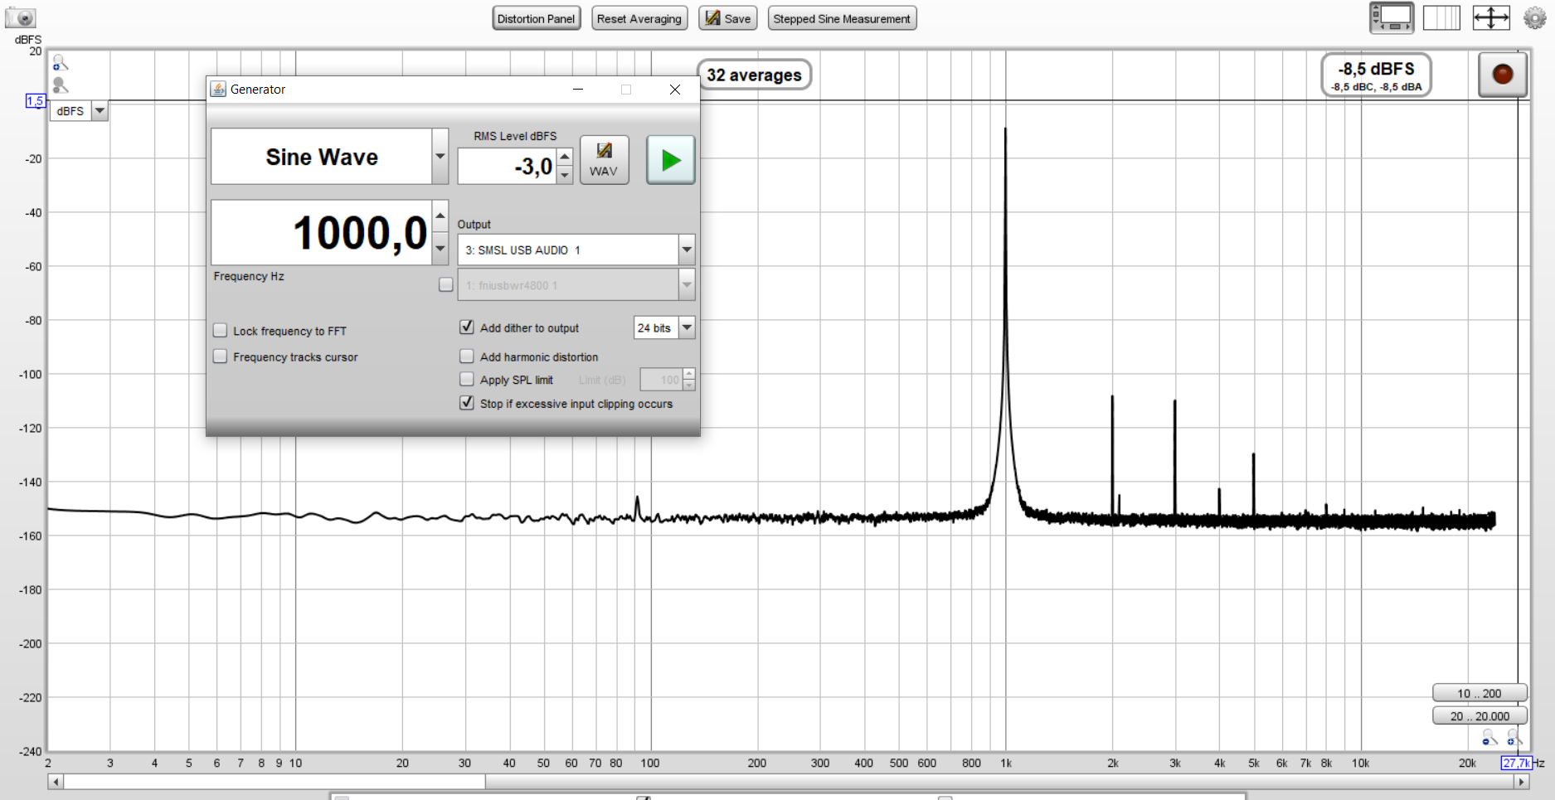Click the 32 averages indicator
The height and width of the screenshot is (800, 1555).
point(754,75)
